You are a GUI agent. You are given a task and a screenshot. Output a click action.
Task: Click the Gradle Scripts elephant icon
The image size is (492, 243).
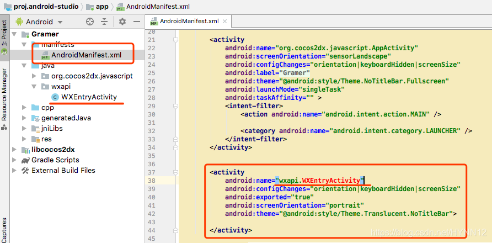tap(25, 160)
